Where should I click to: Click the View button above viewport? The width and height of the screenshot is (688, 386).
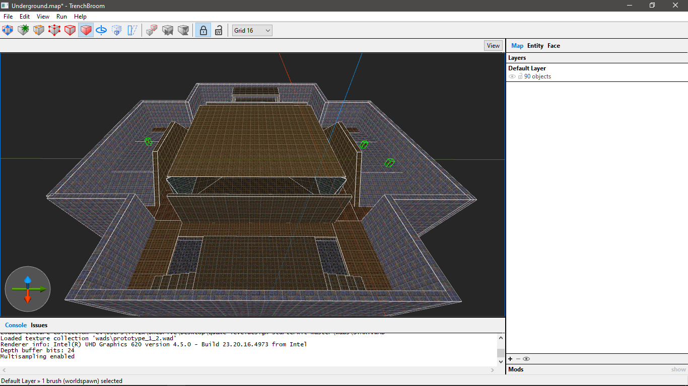pyautogui.click(x=493, y=45)
